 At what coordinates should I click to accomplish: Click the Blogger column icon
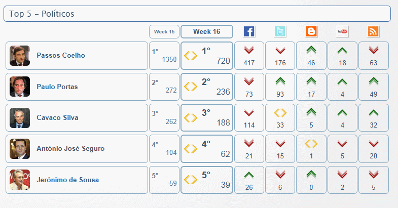(311, 31)
